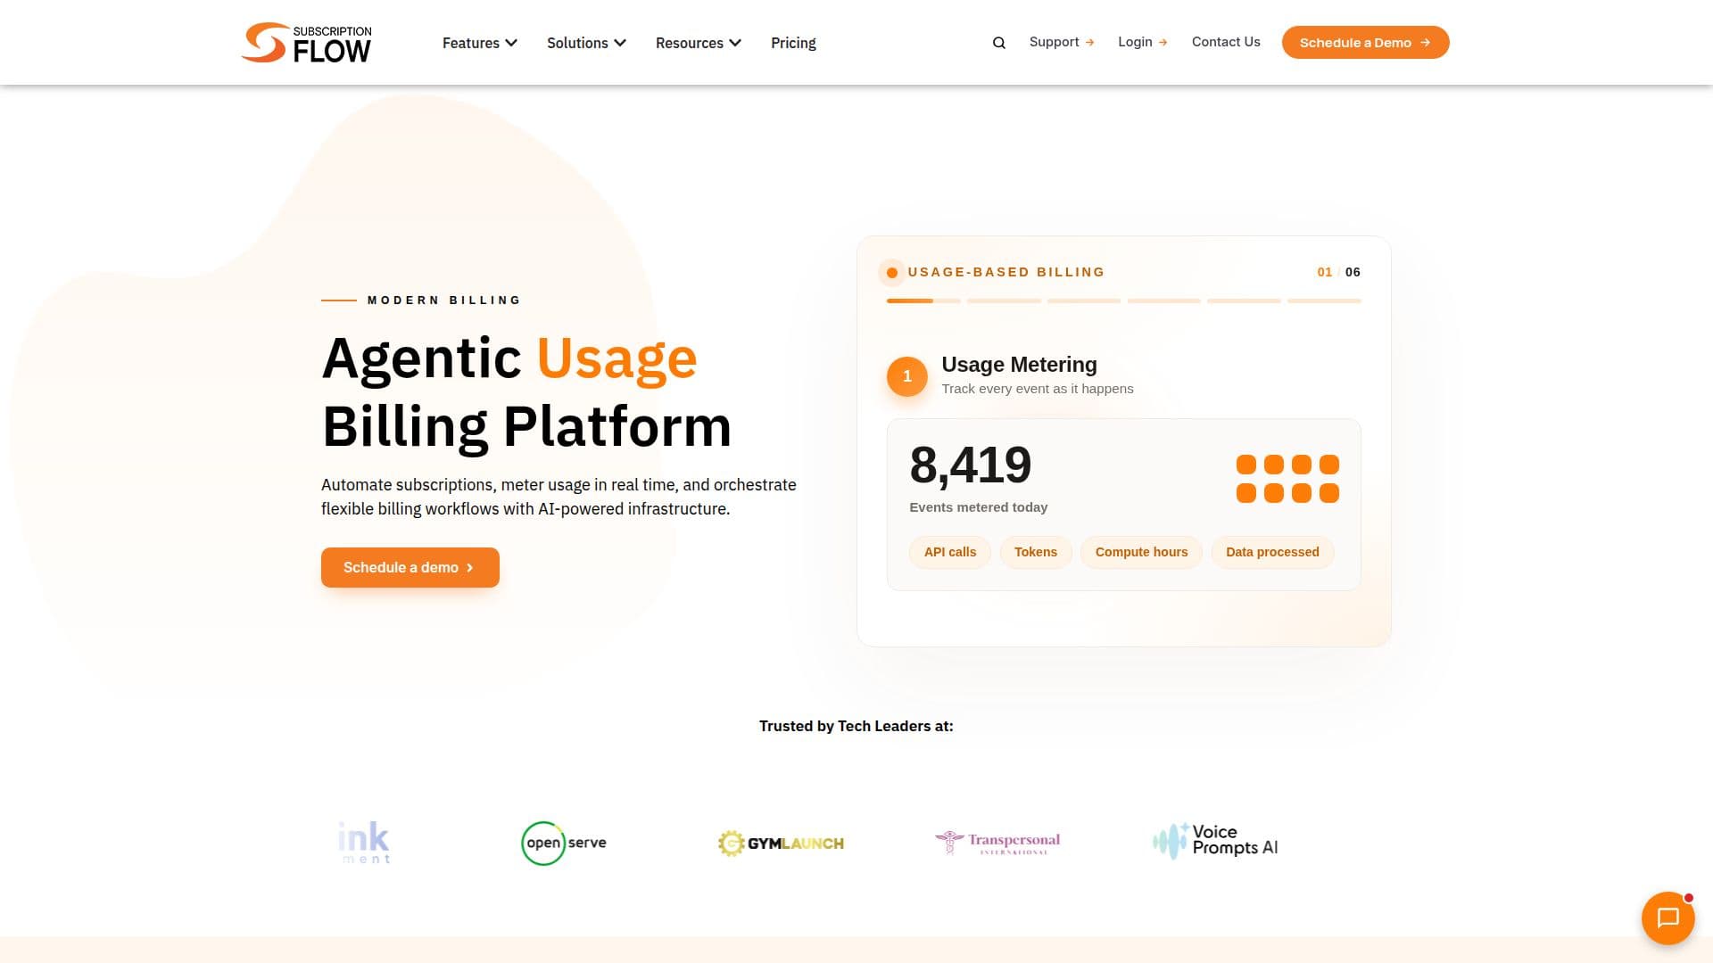This screenshot has width=1713, height=963.
Task: Click the Transpersonal International logo
Action: pyautogui.click(x=997, y=843)
